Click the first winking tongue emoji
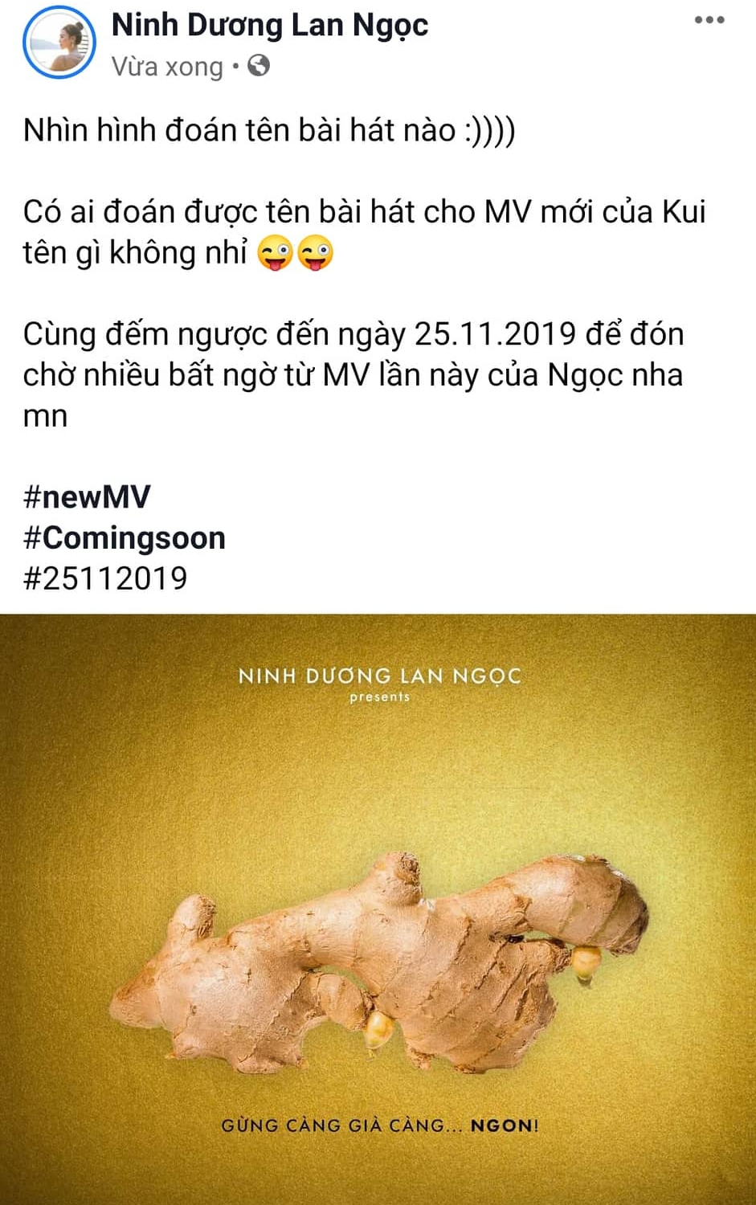Image resolution: width=756 pixels, height=1205 pixels. [x=275, y=255]
